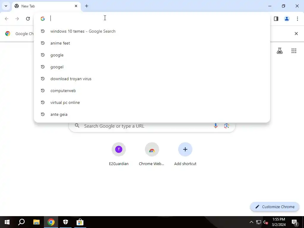304x228 pixels.
Task: Choose suggestion 'ante geia'
Action: (x=152, y=114)
